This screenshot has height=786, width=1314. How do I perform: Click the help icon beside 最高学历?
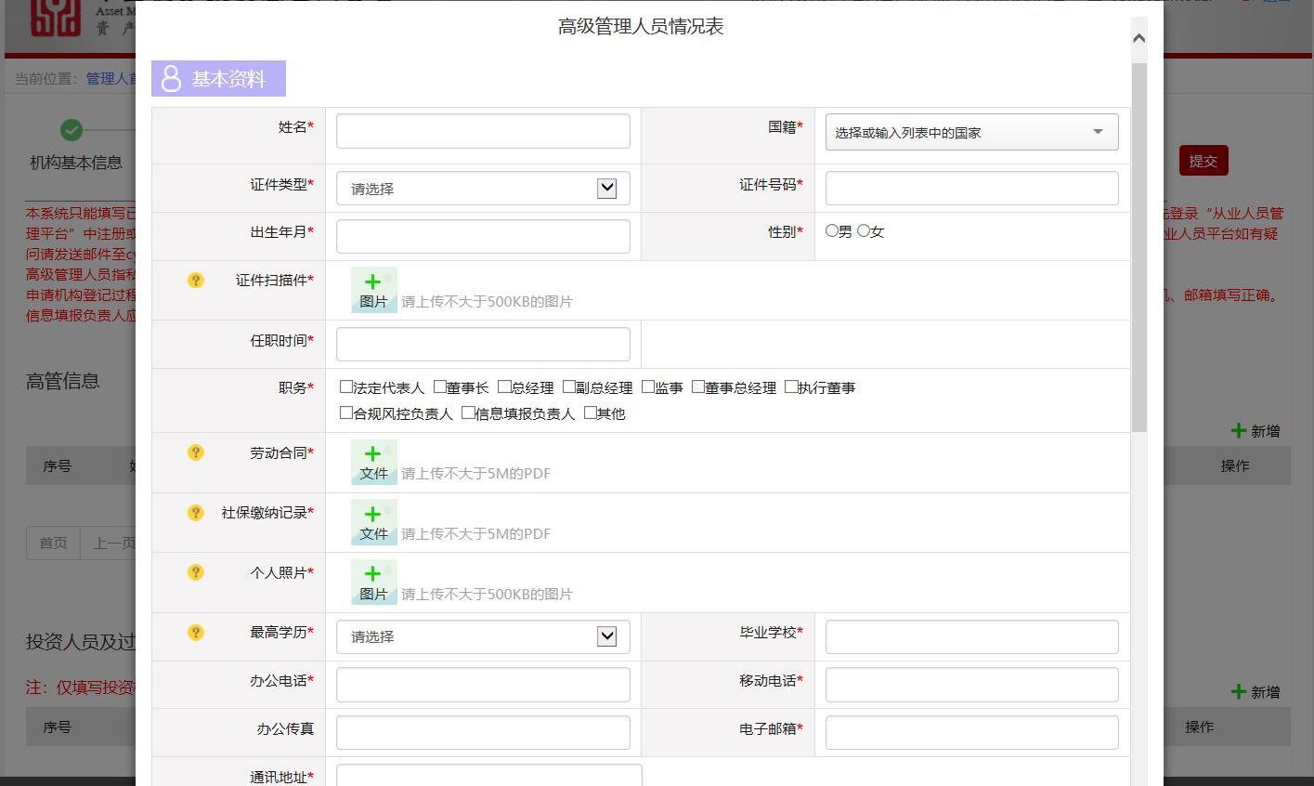(195, 633)
